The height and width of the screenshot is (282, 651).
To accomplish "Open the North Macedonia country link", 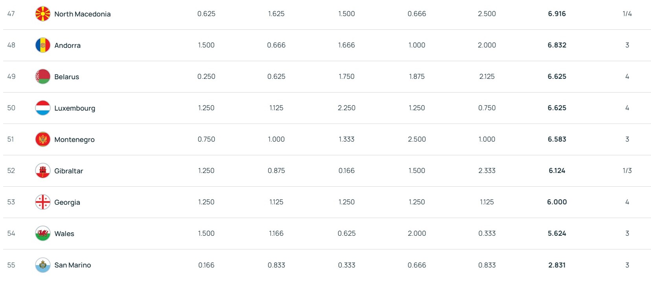I will 82,14.
